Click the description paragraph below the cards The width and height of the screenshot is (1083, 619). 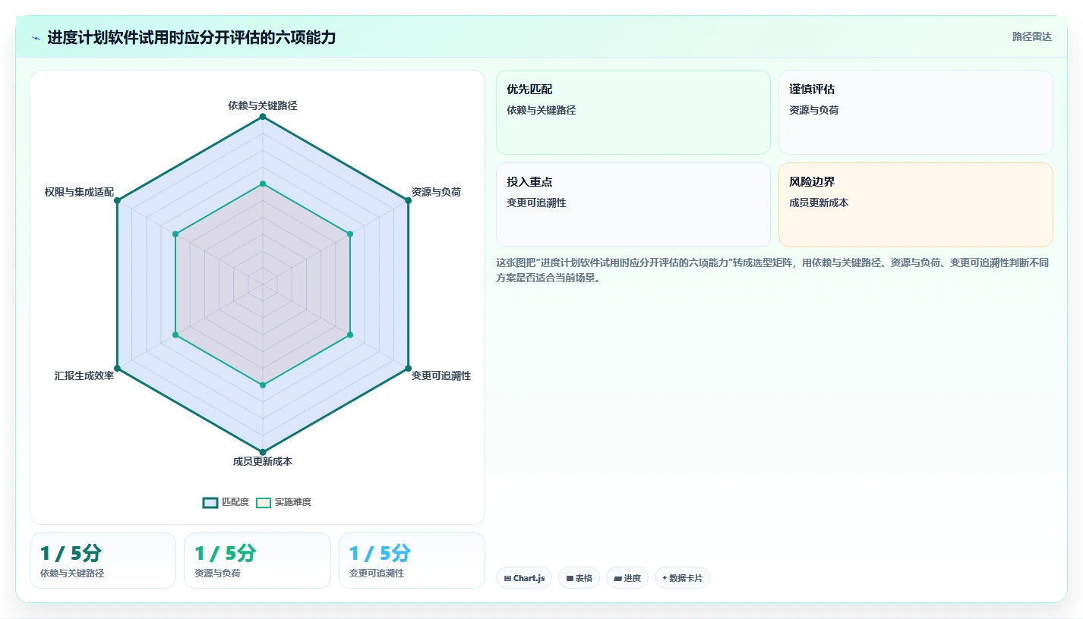pyautogui.click(x=774, y=270)
